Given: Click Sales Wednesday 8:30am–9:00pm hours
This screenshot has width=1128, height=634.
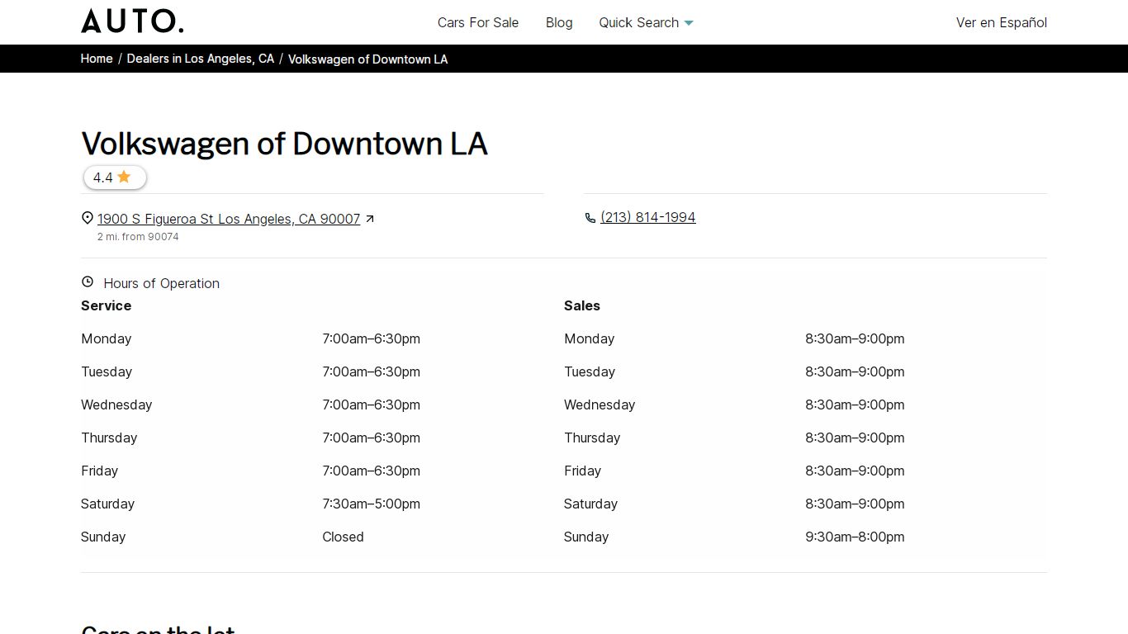Looking at the screenshot, I should click(855, 405).
